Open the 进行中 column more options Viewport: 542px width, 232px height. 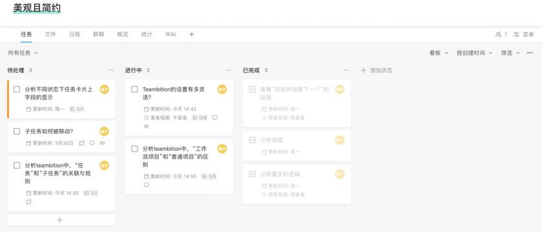coord(228,70)
